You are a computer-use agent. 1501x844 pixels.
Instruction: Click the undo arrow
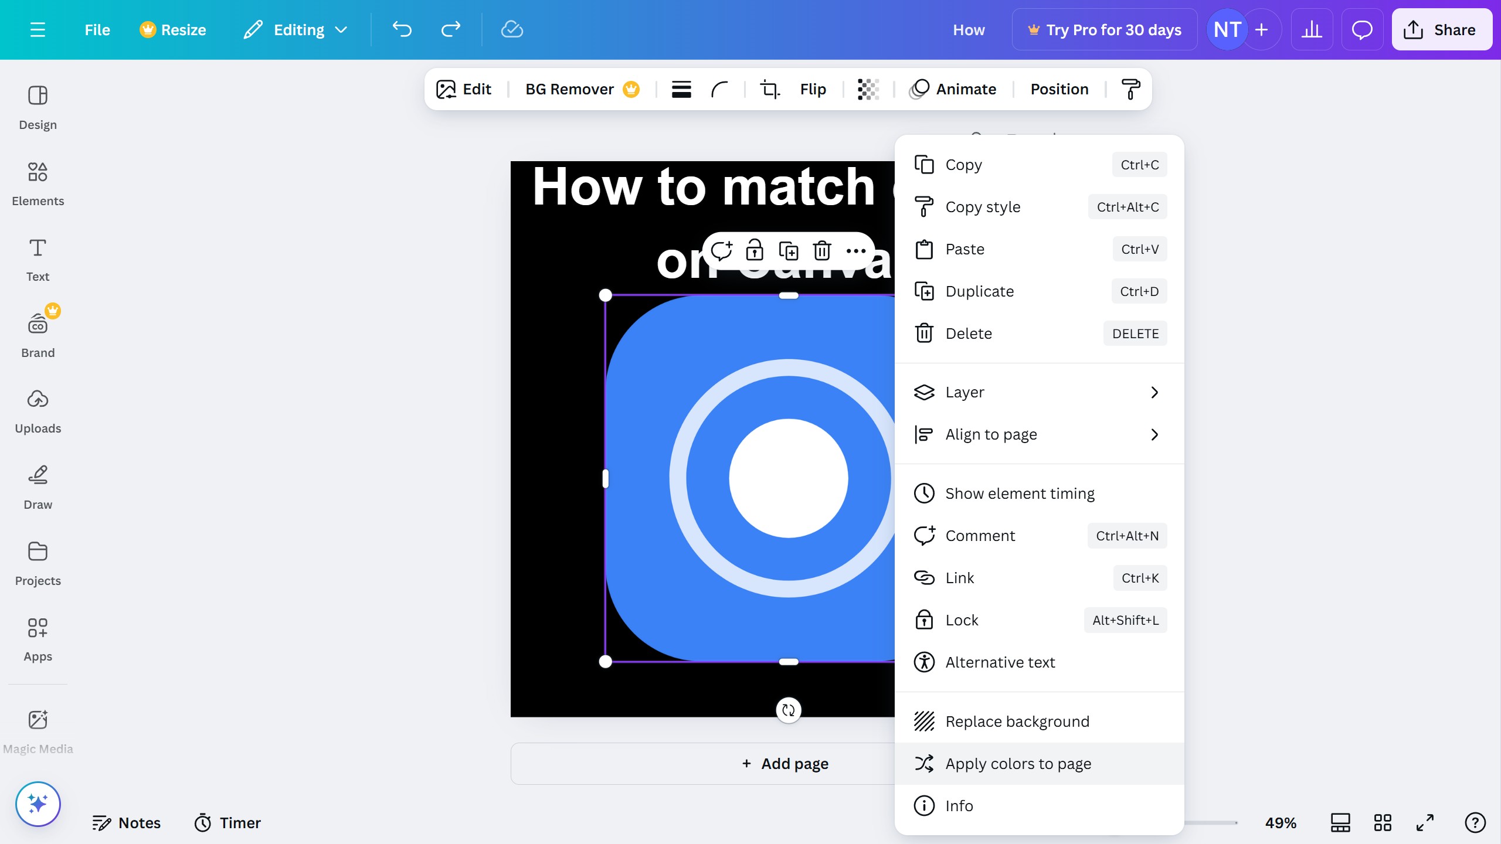point(402,29)
